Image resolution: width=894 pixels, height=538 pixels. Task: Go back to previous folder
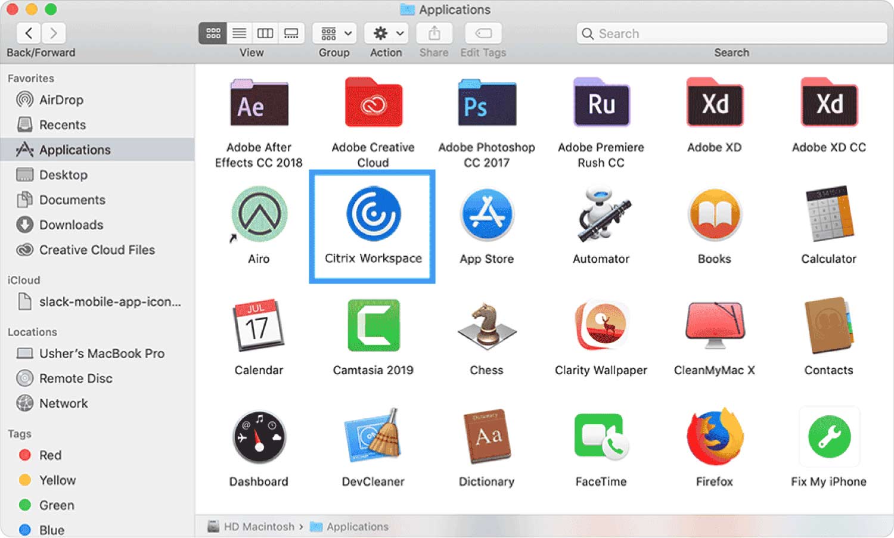click(29, 33)
